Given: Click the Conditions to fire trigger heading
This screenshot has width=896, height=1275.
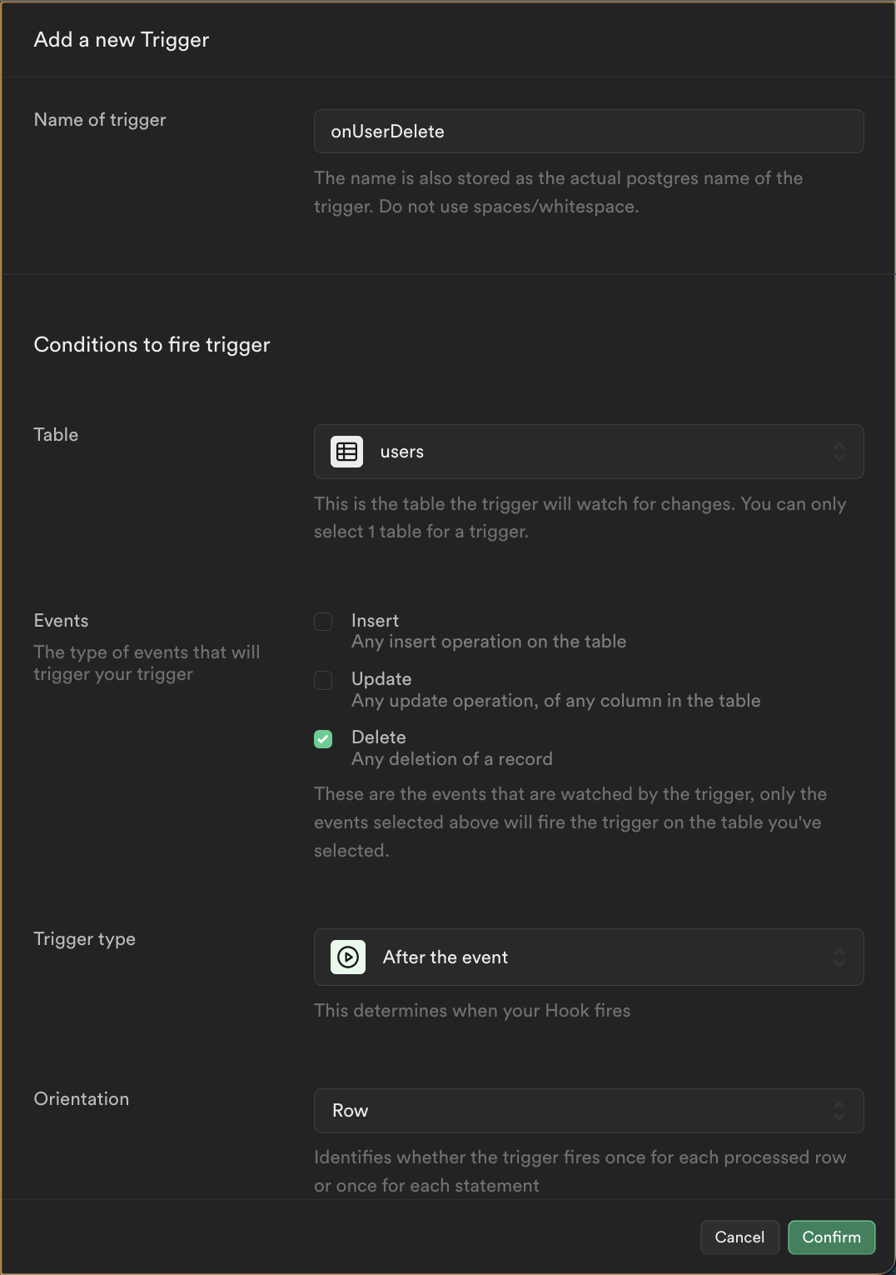Looking at the screenshot, I should point(152,344).
